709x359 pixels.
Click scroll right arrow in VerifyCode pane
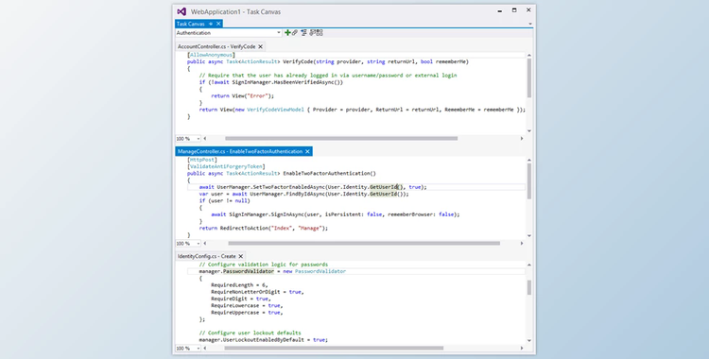coord(521,139)
